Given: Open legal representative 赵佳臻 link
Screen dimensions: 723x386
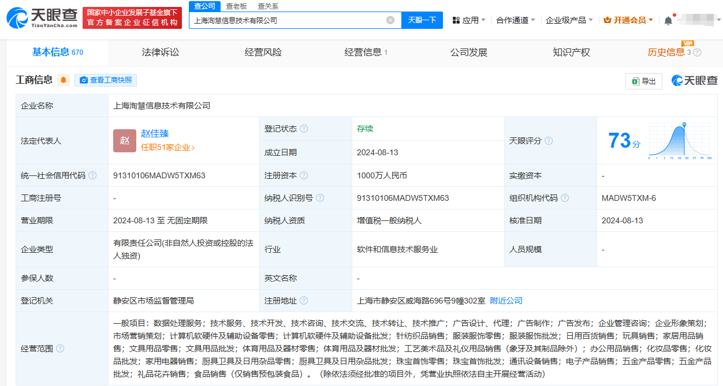Looking at the screenshot, I should click(x=155, y=134).
